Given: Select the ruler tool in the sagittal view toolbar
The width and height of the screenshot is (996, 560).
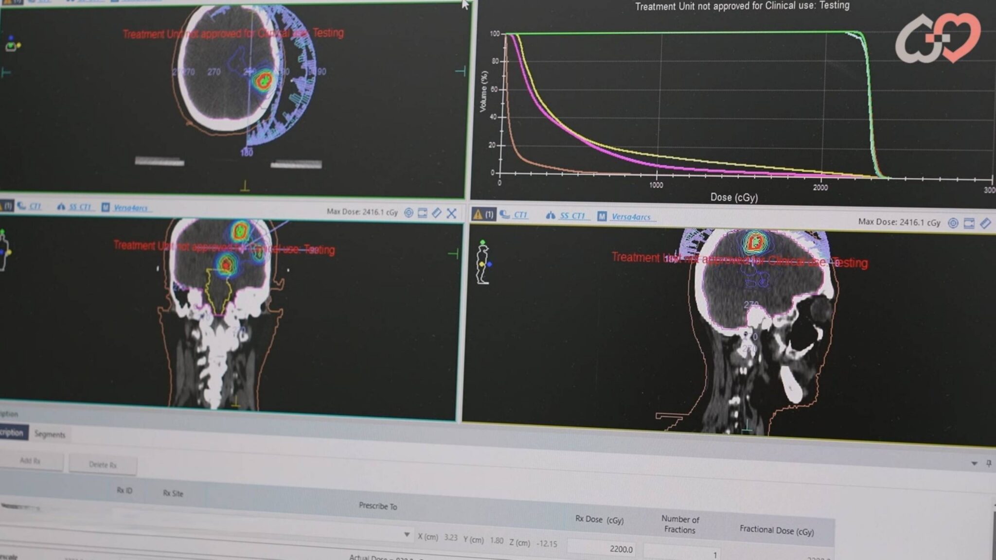Looking at the screenshot, I should pyautogui.click(x=985, y=223).
